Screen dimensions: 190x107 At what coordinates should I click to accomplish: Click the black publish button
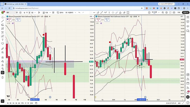(x=186, y=13)
